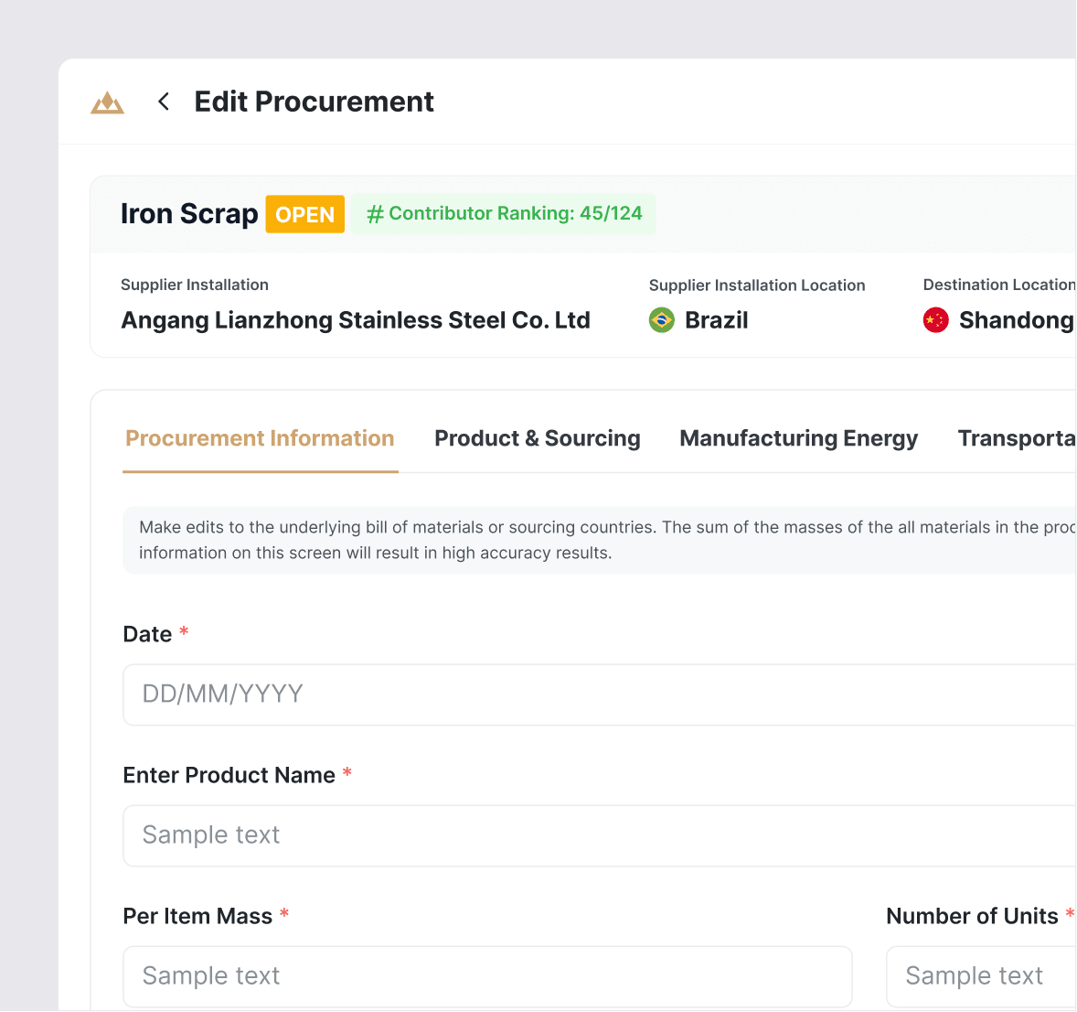Click the Enter Product Name input
The height and width of the screenshot is (1012, 1077).
point(599,835)
